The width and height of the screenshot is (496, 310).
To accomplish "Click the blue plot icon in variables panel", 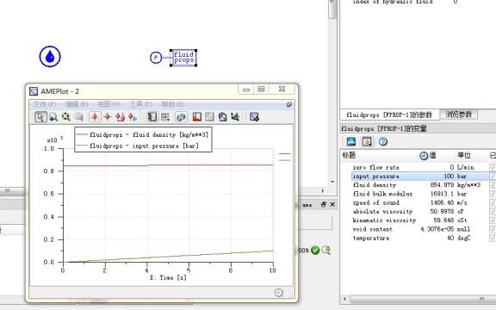I will pyautogui.click(x=351, y=141).
